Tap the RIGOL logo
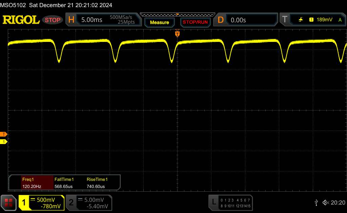This screenshot has height=213, width=347. 21,20
